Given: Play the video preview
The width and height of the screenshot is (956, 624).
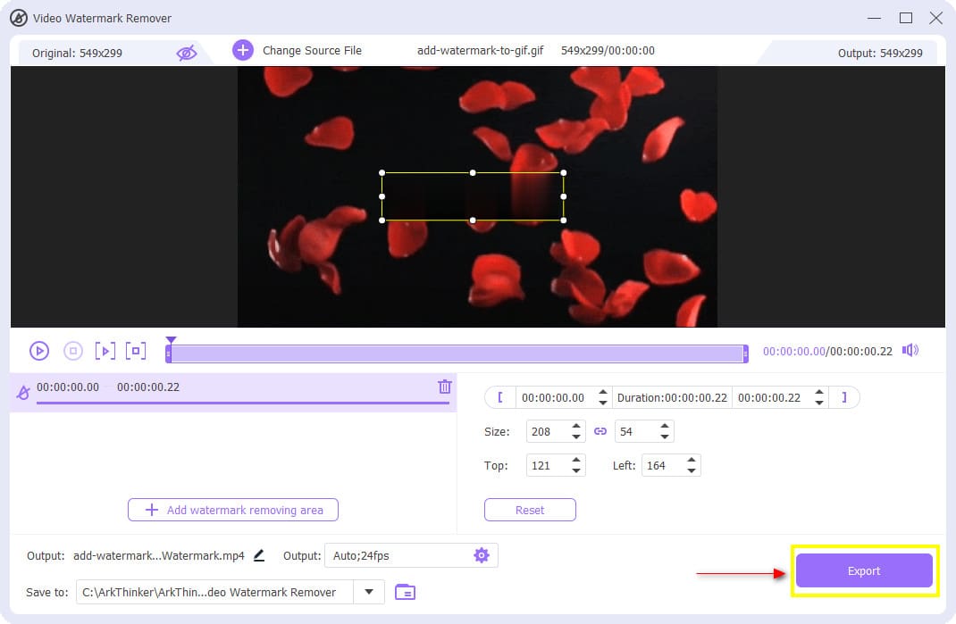Looking at the screenshot, I should point(39,351).
